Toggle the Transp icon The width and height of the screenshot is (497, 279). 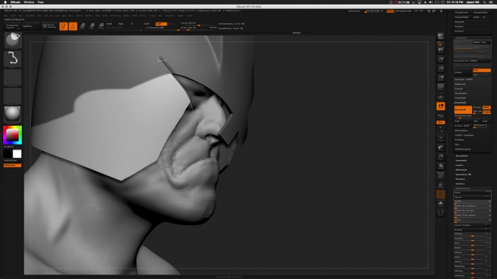coord(440,185)
